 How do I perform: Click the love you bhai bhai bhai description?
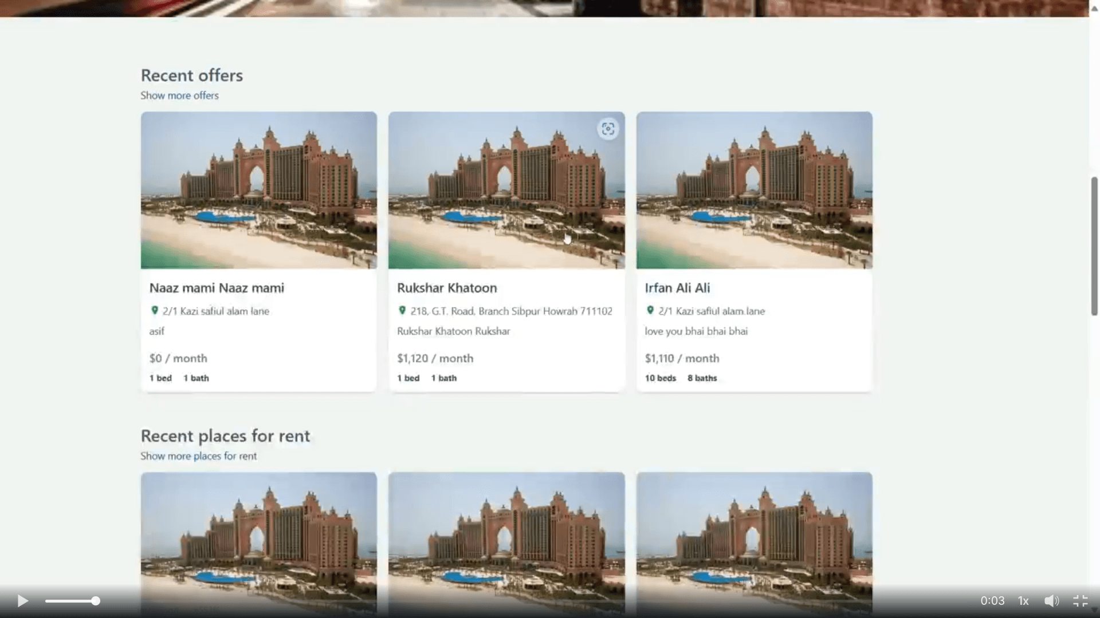(x=696, y=331)
